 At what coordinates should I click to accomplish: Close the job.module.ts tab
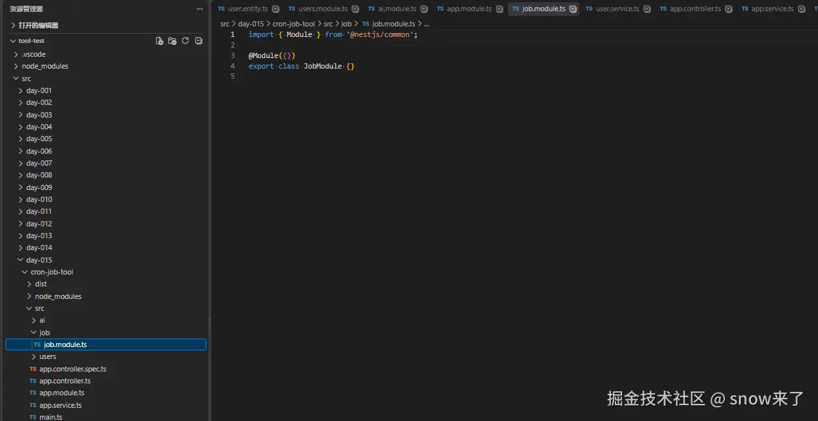[573, 9]
